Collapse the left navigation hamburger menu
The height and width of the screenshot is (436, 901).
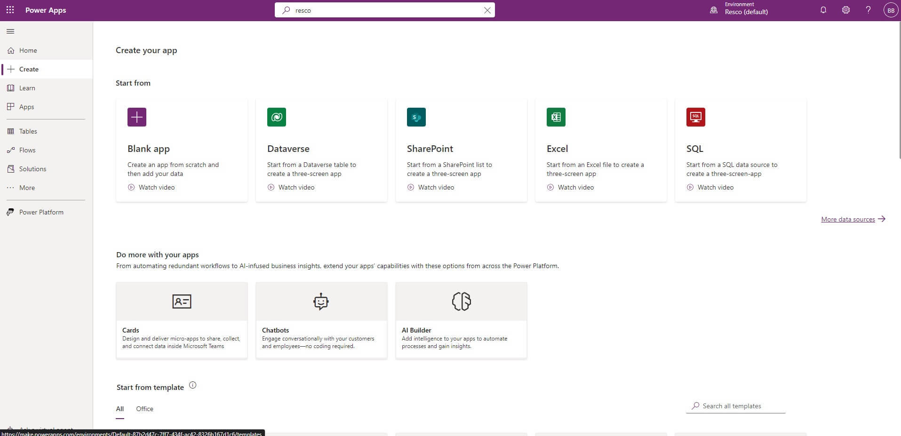(10, 32)
